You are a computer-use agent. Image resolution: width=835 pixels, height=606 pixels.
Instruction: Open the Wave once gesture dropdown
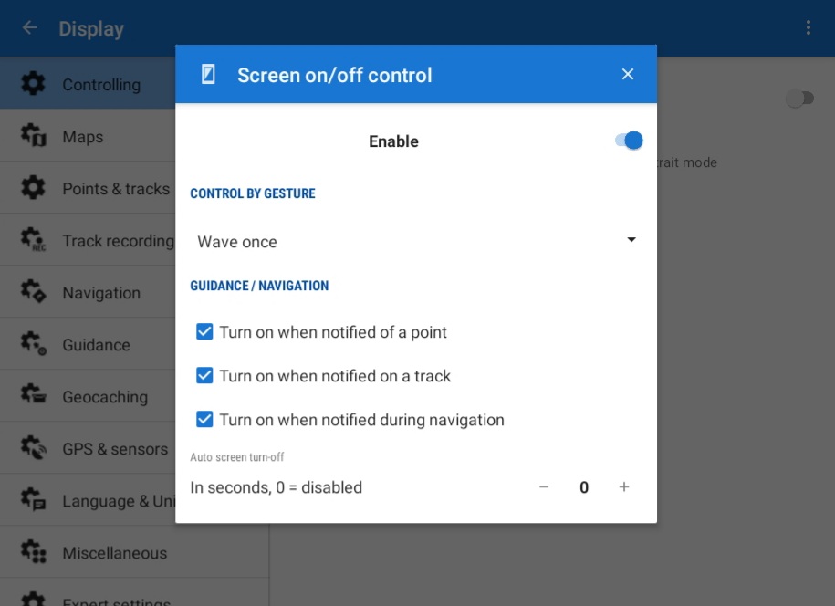[x=415, y=242]
